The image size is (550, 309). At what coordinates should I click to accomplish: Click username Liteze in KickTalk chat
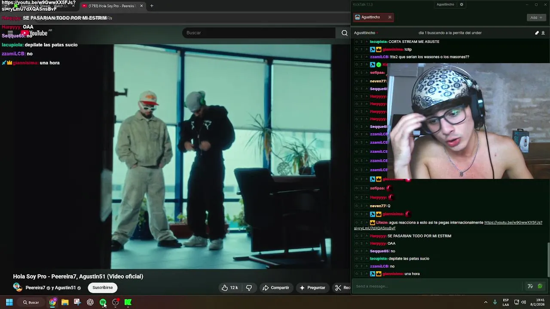(x=382, y=222)
